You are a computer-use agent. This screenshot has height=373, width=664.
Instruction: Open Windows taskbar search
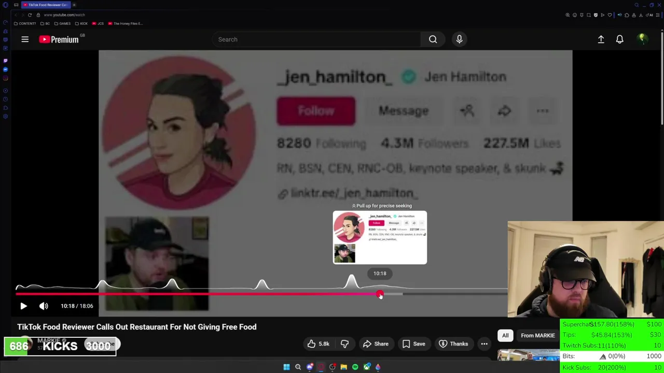click(x=298, y=367)
